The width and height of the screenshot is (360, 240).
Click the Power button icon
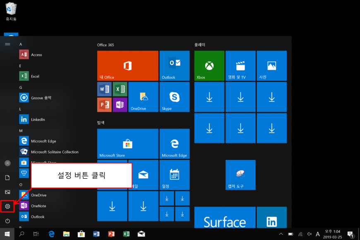click(x=7, y=221)
